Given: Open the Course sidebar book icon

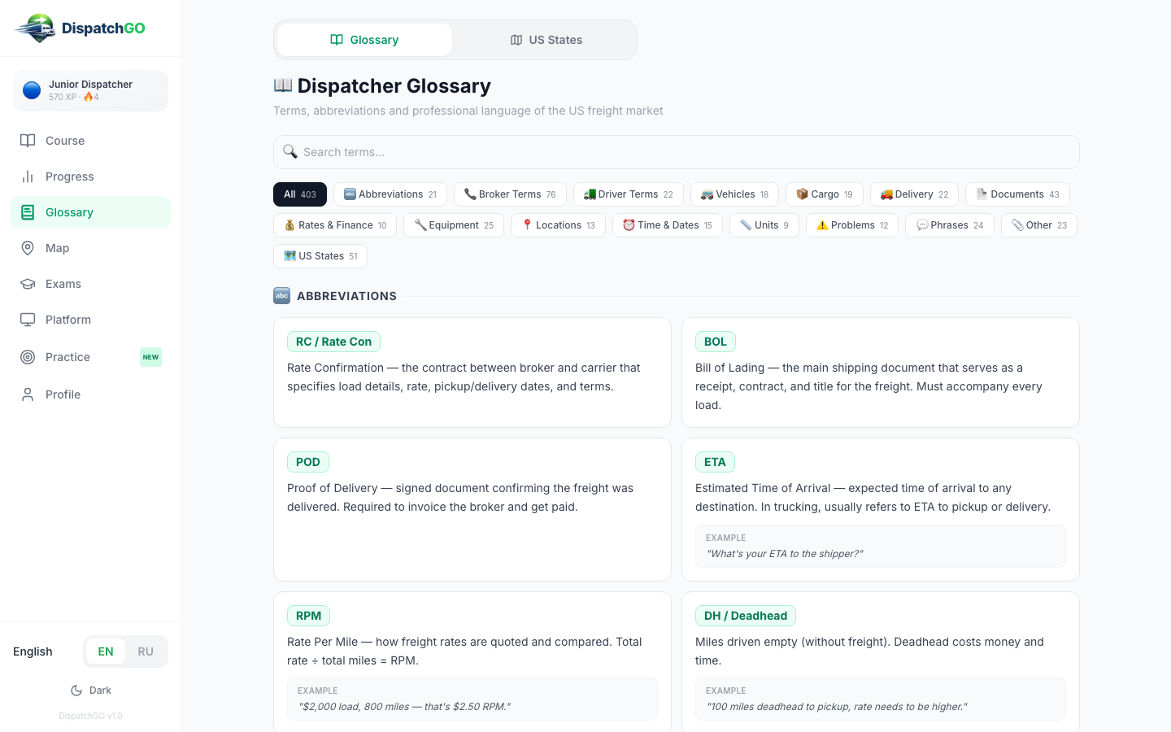Looking at the screenshot, I should (x=28, y=141).
